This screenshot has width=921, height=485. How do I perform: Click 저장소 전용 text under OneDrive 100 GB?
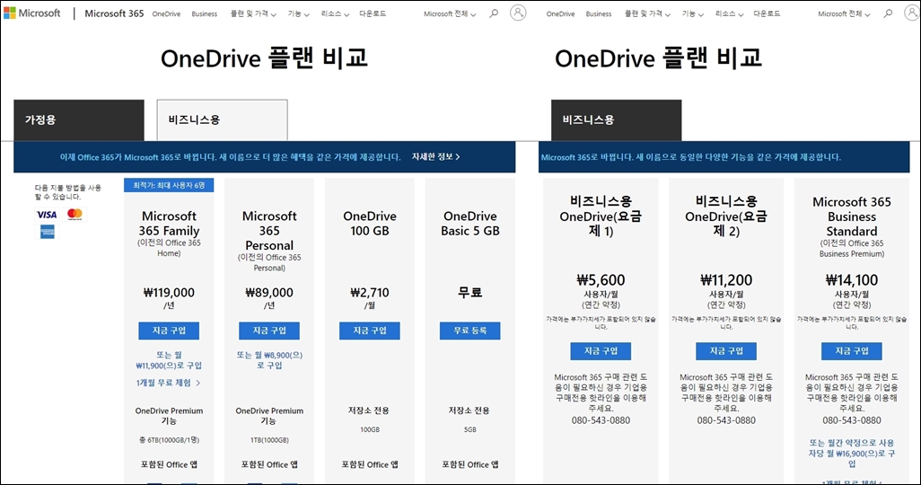(370, 410)
